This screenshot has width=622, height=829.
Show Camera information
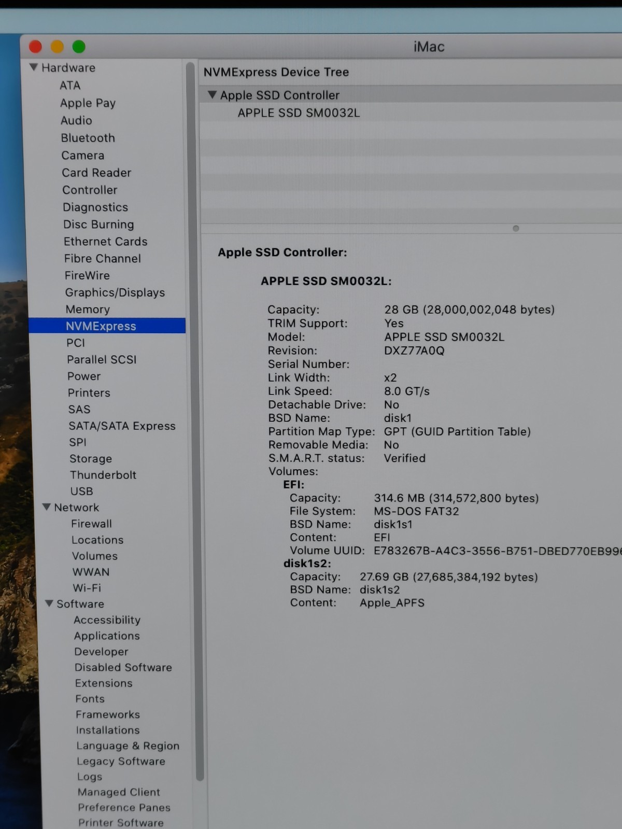(x=82, y=156)
